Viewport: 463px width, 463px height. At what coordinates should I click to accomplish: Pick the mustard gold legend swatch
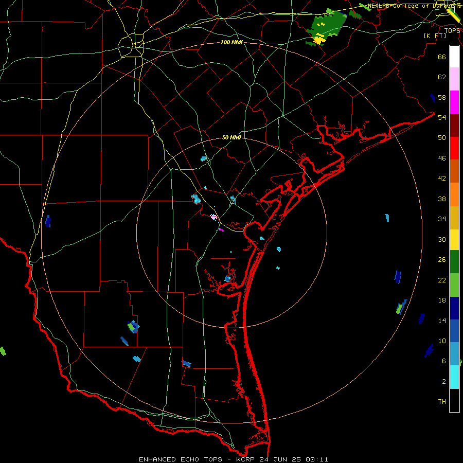tap(454, 218)
